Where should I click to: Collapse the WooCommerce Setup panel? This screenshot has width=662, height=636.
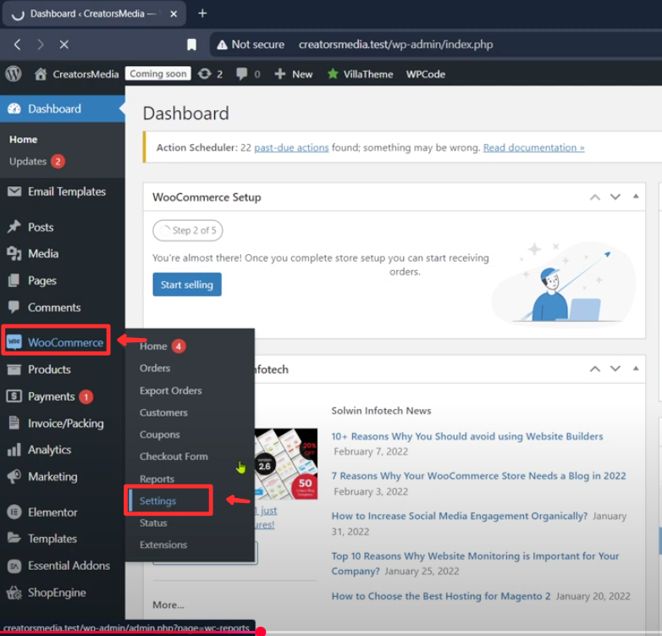coord(636,196)
